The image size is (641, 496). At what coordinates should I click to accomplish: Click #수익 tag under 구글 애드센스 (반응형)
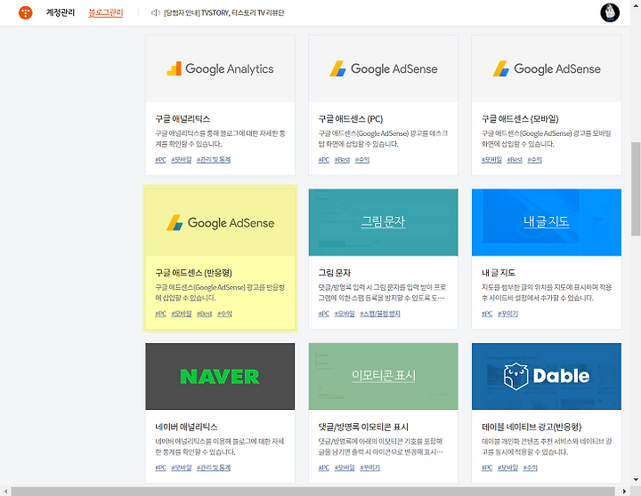click(224, 314)
